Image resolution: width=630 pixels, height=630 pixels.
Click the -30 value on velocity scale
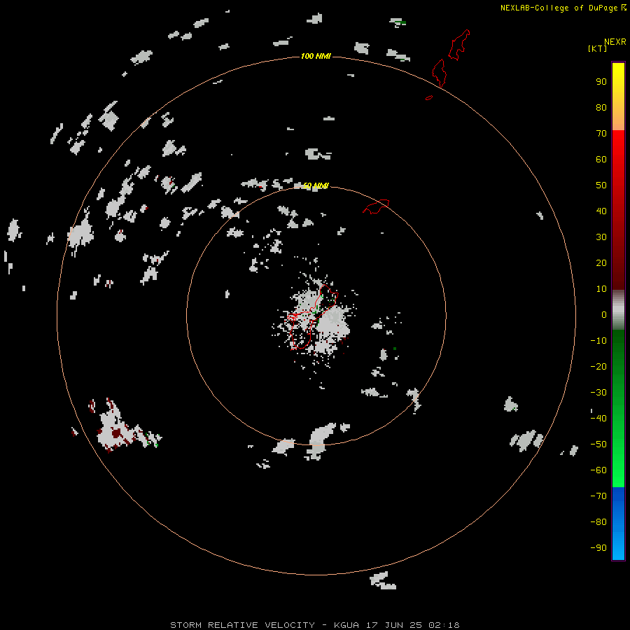tap(598, 393)
